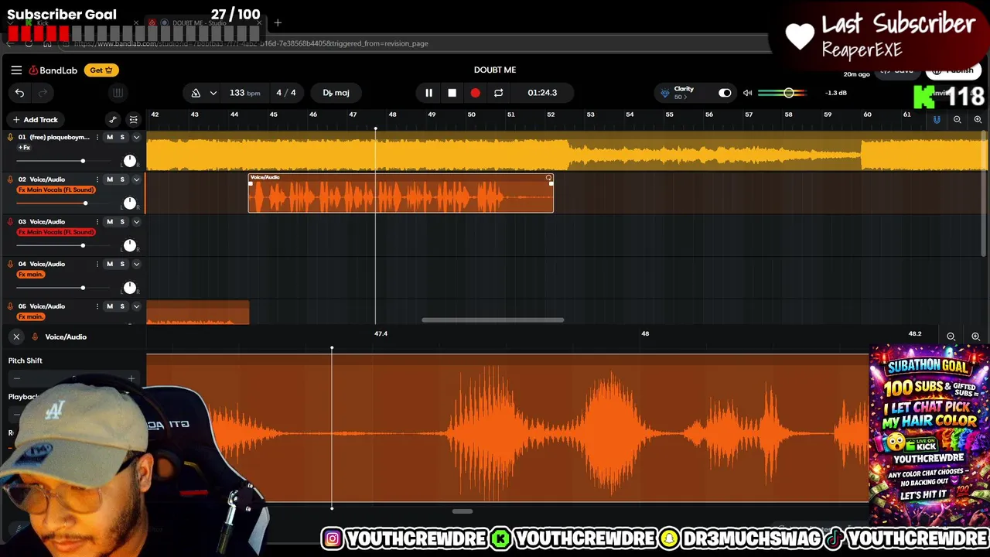
Task: Mute track 04 Voice/Audio
Action: tap(109, 265)
